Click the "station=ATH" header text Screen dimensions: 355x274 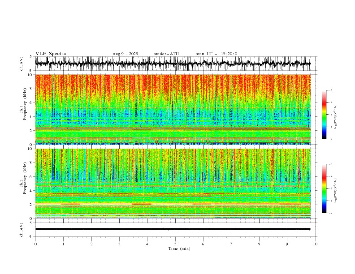pos(166,54)
